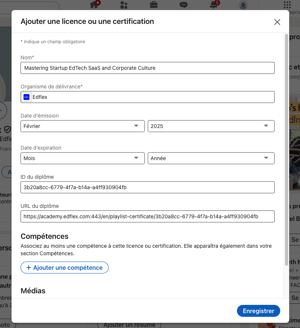
Task: Click the Edflex logo in issuer field
Action: click(x=26, y=97)
